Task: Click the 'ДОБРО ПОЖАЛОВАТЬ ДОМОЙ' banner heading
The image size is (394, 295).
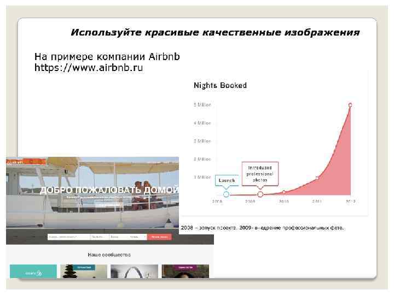Action: click(109, 190)
